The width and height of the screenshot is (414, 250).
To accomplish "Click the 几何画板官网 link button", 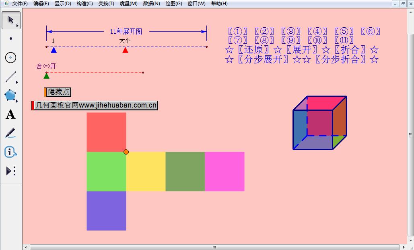I will click(x=95, y=105).
